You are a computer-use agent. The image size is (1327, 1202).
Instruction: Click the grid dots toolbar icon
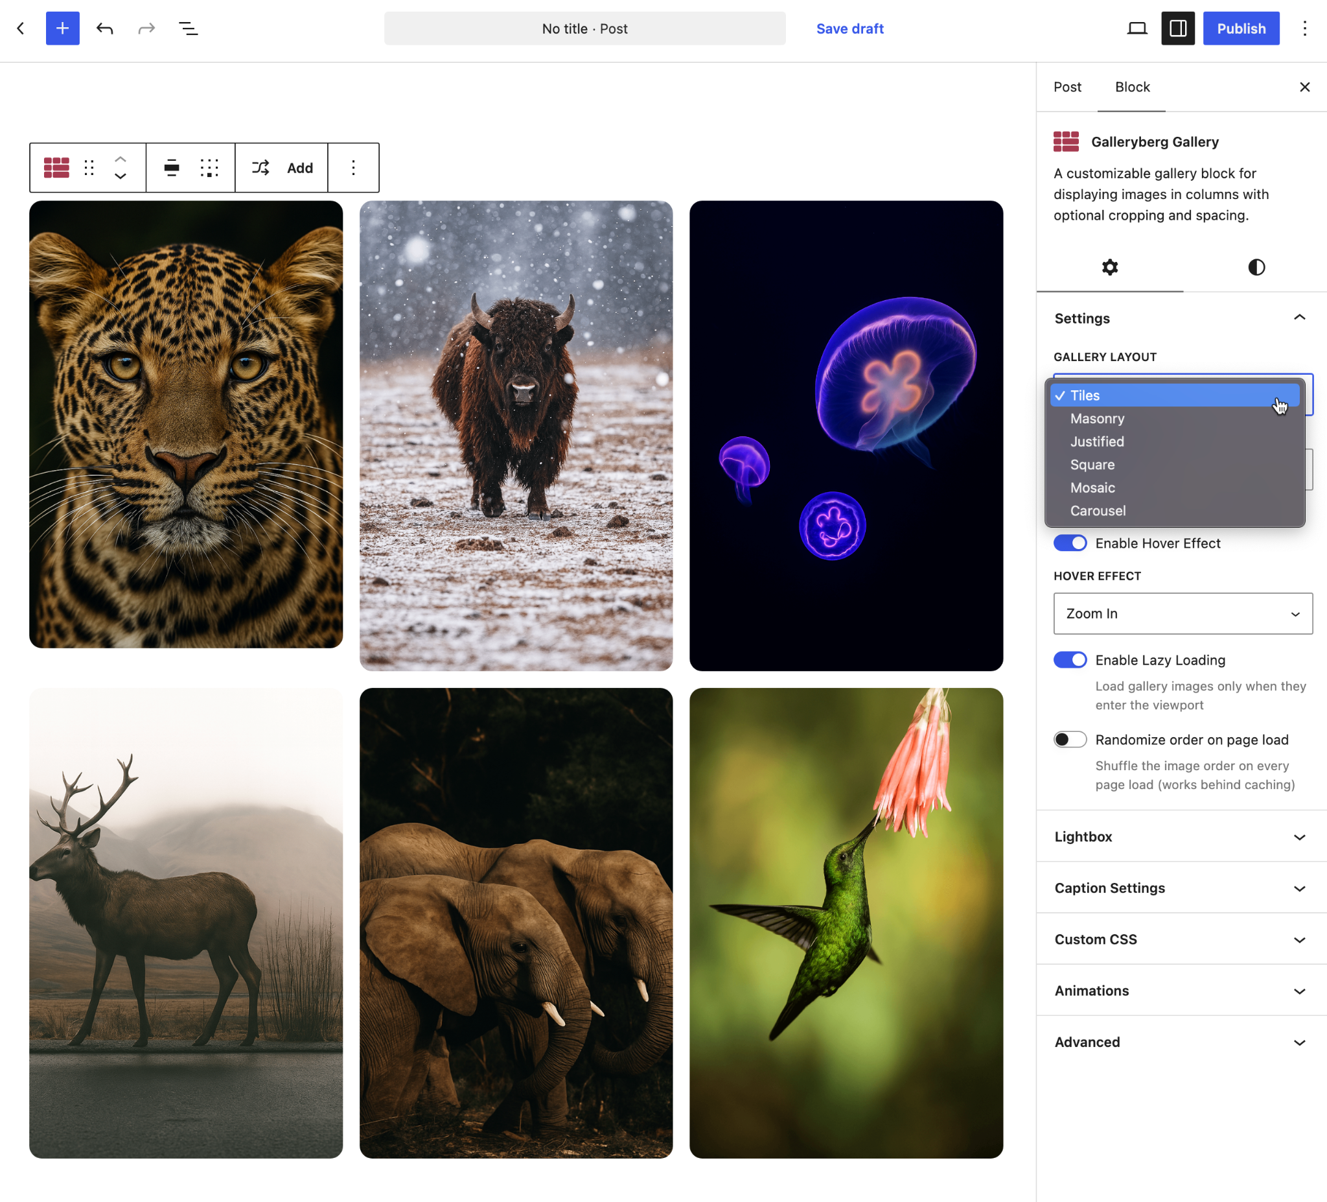pyautogui.click(x=209, y=168)
